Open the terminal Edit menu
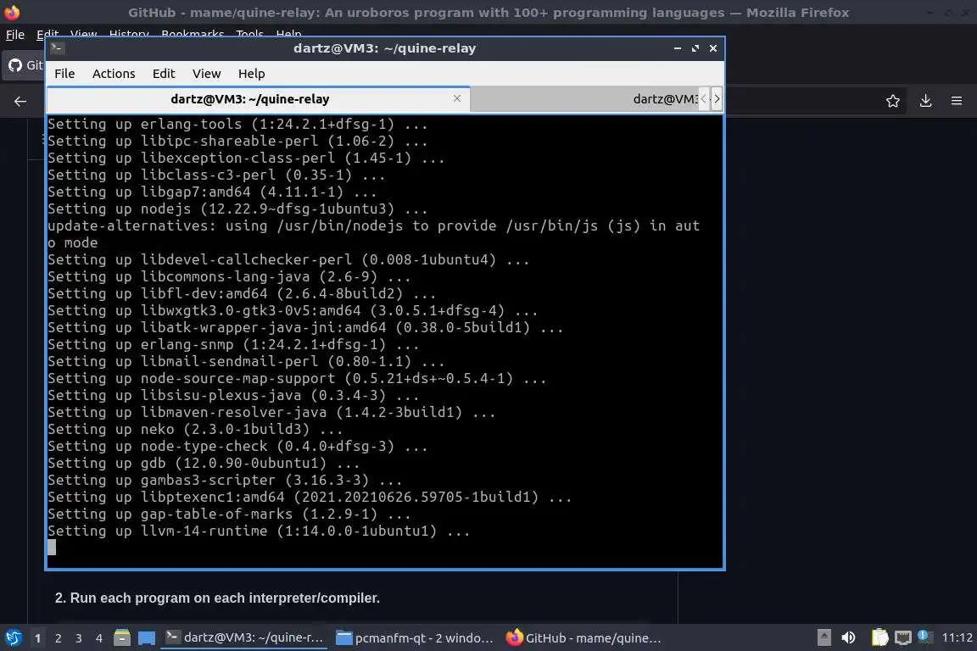The width and height of the screenshot is (977, 651). tap(163, 74)
